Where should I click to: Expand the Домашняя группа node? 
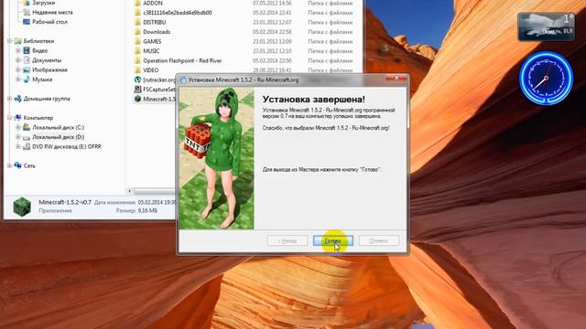[x=10, y=99]
